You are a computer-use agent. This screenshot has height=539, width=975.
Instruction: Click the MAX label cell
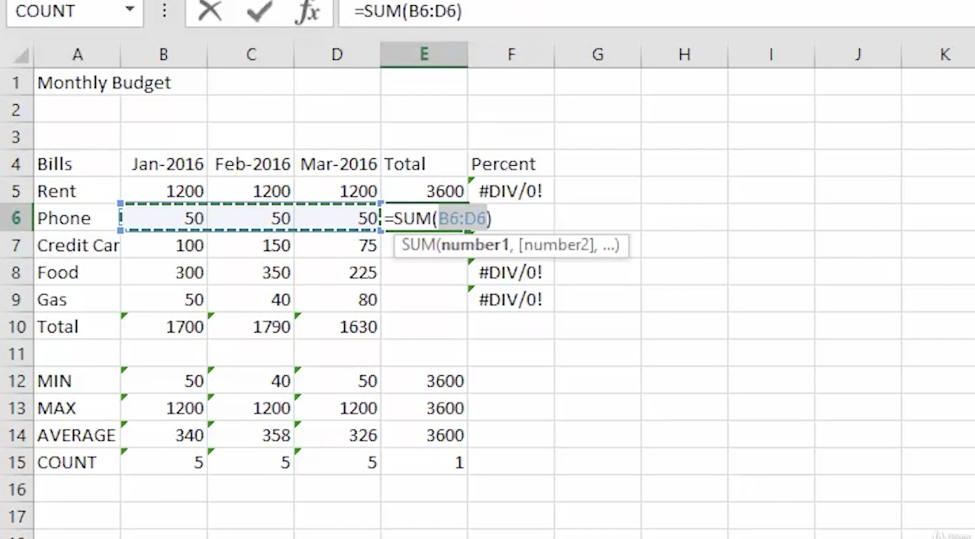pyautogui.click(x=77, y=408)
